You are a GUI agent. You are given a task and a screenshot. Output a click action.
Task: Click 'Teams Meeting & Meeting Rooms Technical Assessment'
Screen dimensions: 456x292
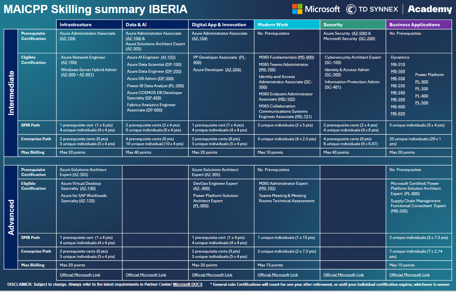pos(287,198)
